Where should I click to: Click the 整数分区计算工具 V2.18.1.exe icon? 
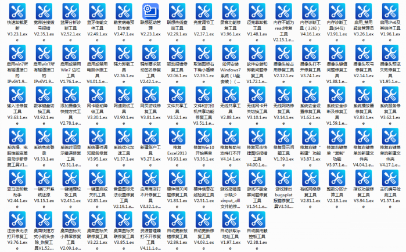tap(337, 178)
